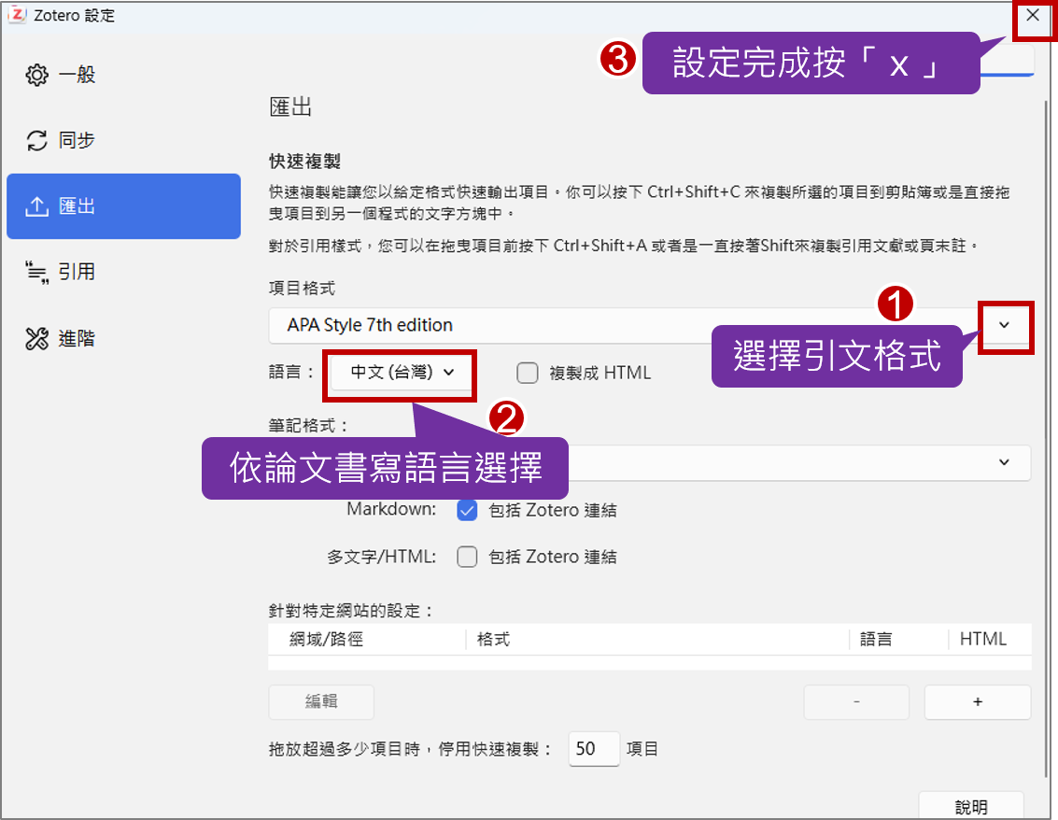Close the Zotero settings window
The height and width of the screenshot is (820, 1058).
tap(1032, 16)
